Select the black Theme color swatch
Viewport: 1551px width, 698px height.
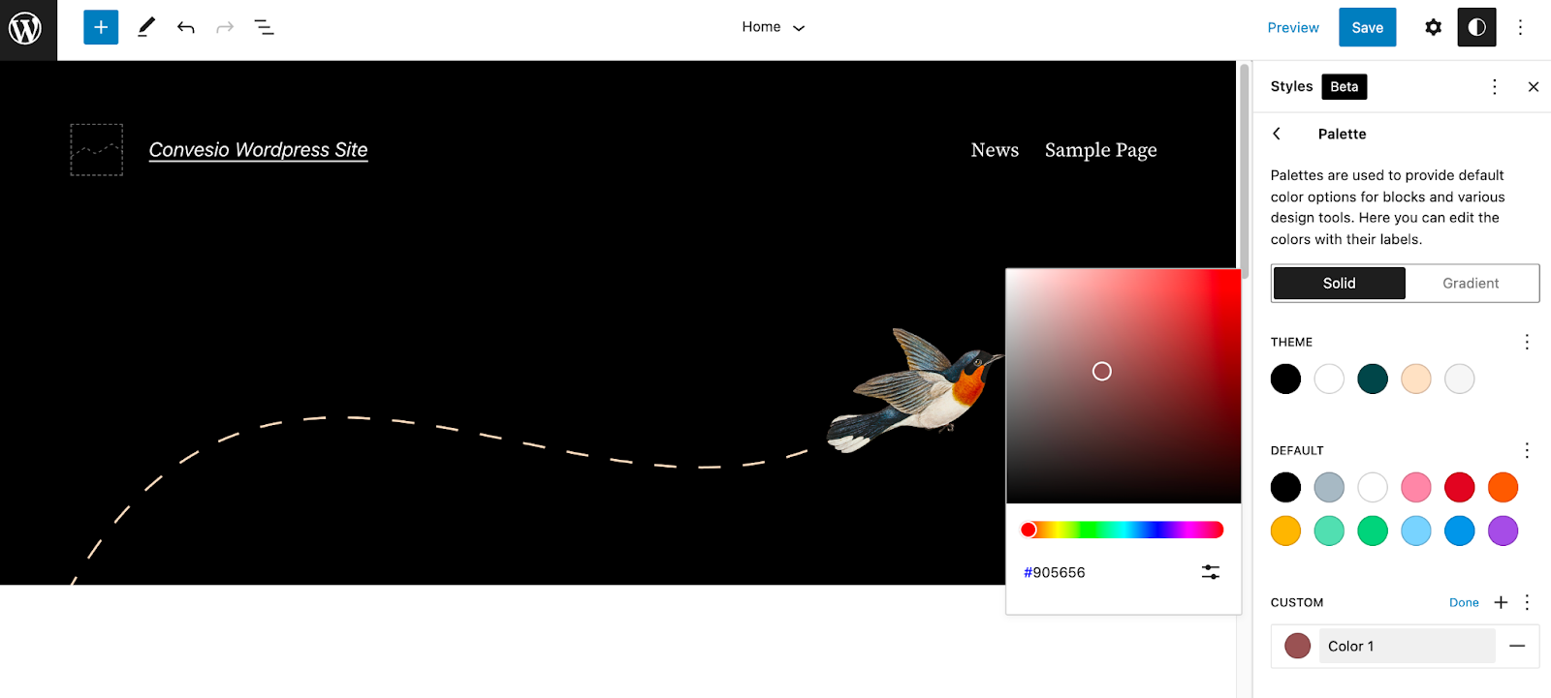click(1285, 379)
